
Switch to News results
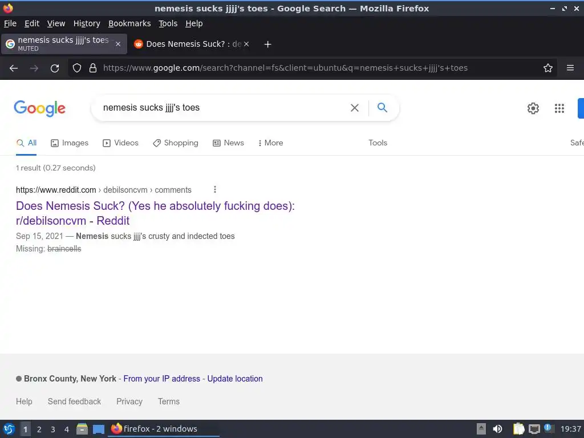(228, 143)
